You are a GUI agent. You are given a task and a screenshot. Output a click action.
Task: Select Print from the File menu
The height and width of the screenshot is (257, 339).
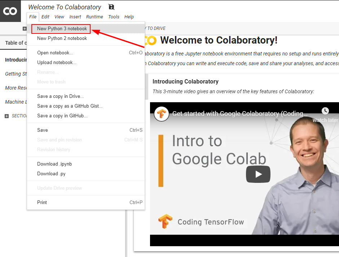pyautogui.click(x=42, y=203)
